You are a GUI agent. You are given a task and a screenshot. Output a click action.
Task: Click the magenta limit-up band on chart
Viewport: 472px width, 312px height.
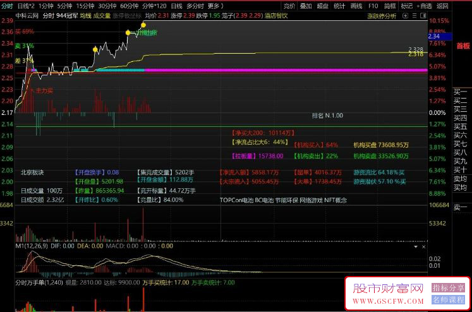286,70
